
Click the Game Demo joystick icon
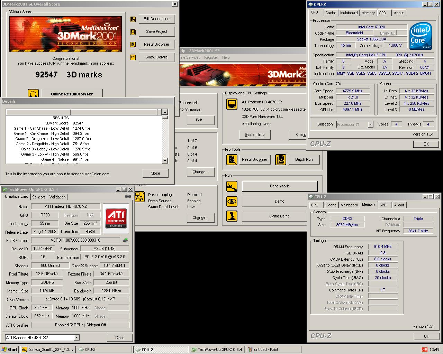(x=232, y=216)
